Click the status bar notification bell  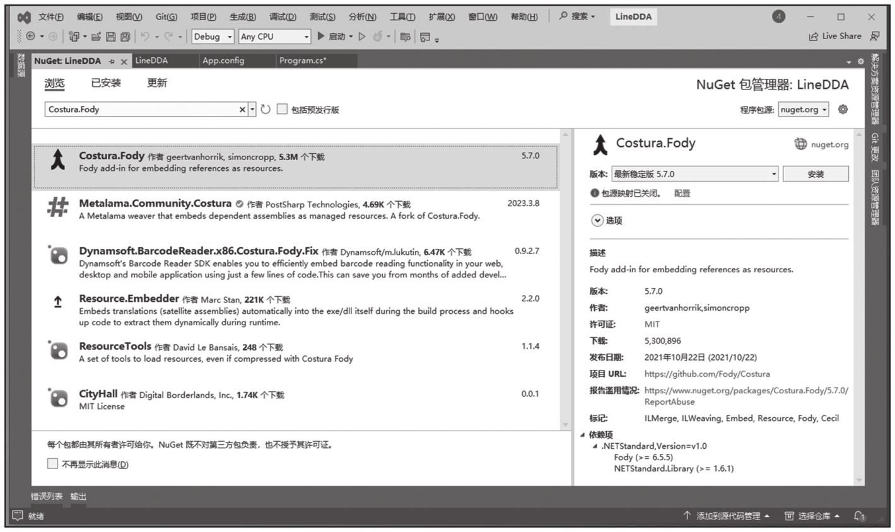(x=859, y=516)
